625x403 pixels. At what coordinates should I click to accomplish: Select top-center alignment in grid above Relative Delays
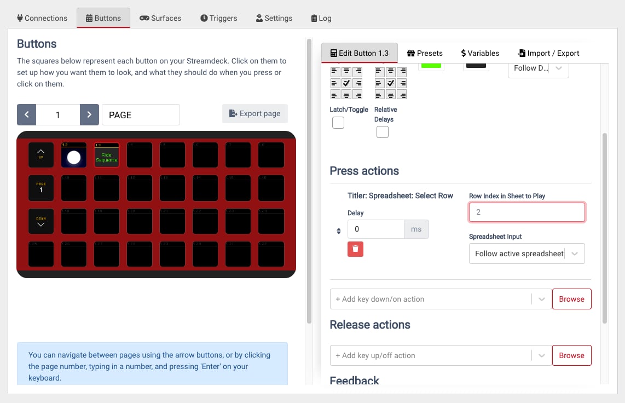[x=391, y=72]
